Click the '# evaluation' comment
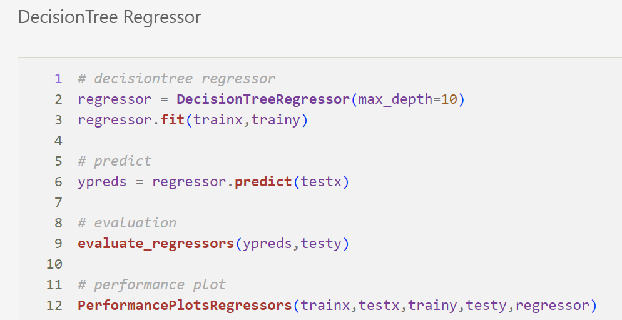The image size is (622, 320). 127,223
